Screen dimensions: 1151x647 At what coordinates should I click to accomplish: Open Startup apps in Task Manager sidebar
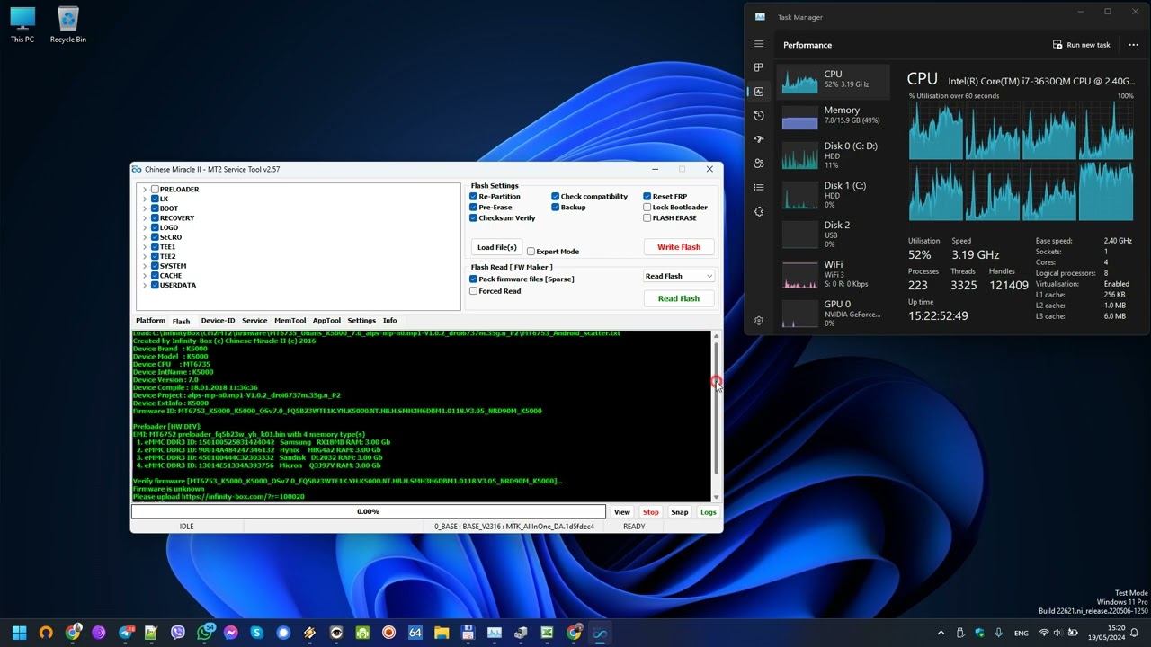[x=759, y=139]
